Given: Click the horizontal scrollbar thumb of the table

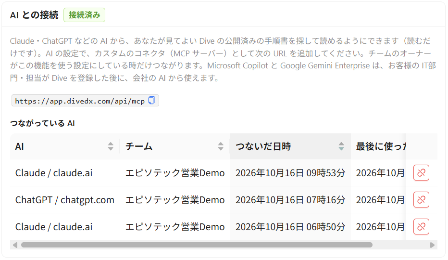Looking at the screenshot, I should click(197, 245).
